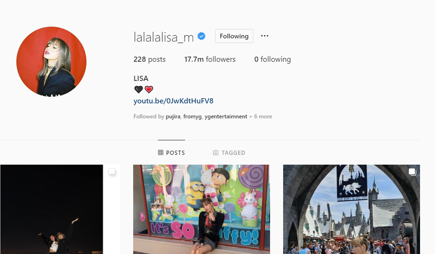Click follower name fromyg

pyautogui.click(x=192, y=116)
